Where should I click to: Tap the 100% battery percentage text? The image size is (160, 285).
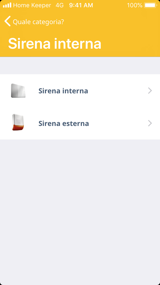click(134, 5)
